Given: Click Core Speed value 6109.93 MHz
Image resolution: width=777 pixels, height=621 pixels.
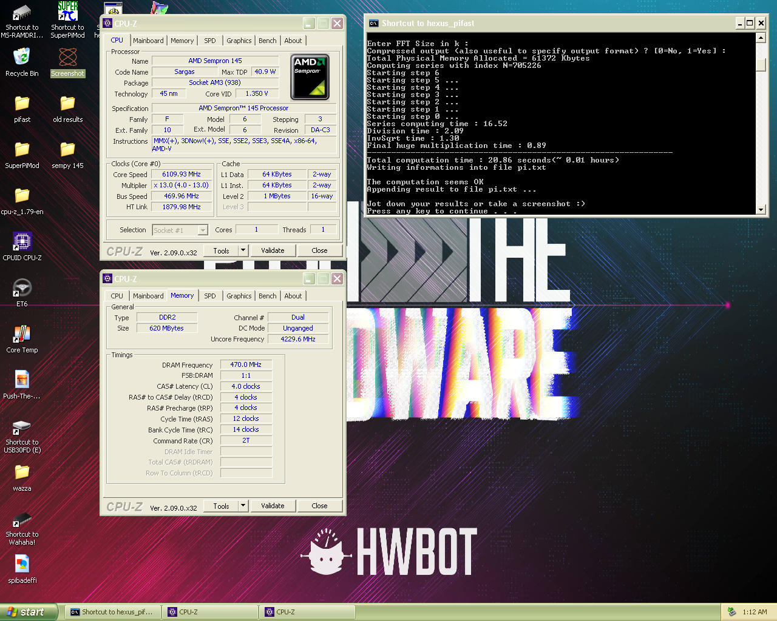Looking at the screenshot, I should pos(181,174).
